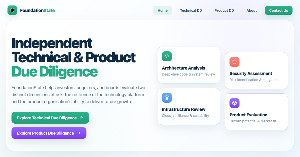Open the Architecture Analysis card
Viewport: 300px width, 157px height.
pos(189,65)
